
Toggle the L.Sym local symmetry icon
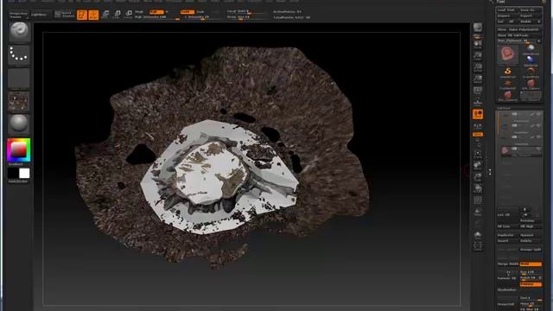pos(478,126)
